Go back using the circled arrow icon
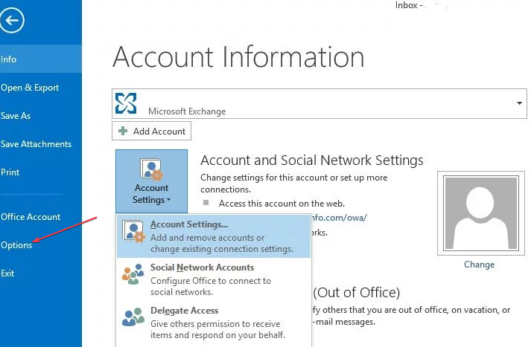 tap(12, 21)
